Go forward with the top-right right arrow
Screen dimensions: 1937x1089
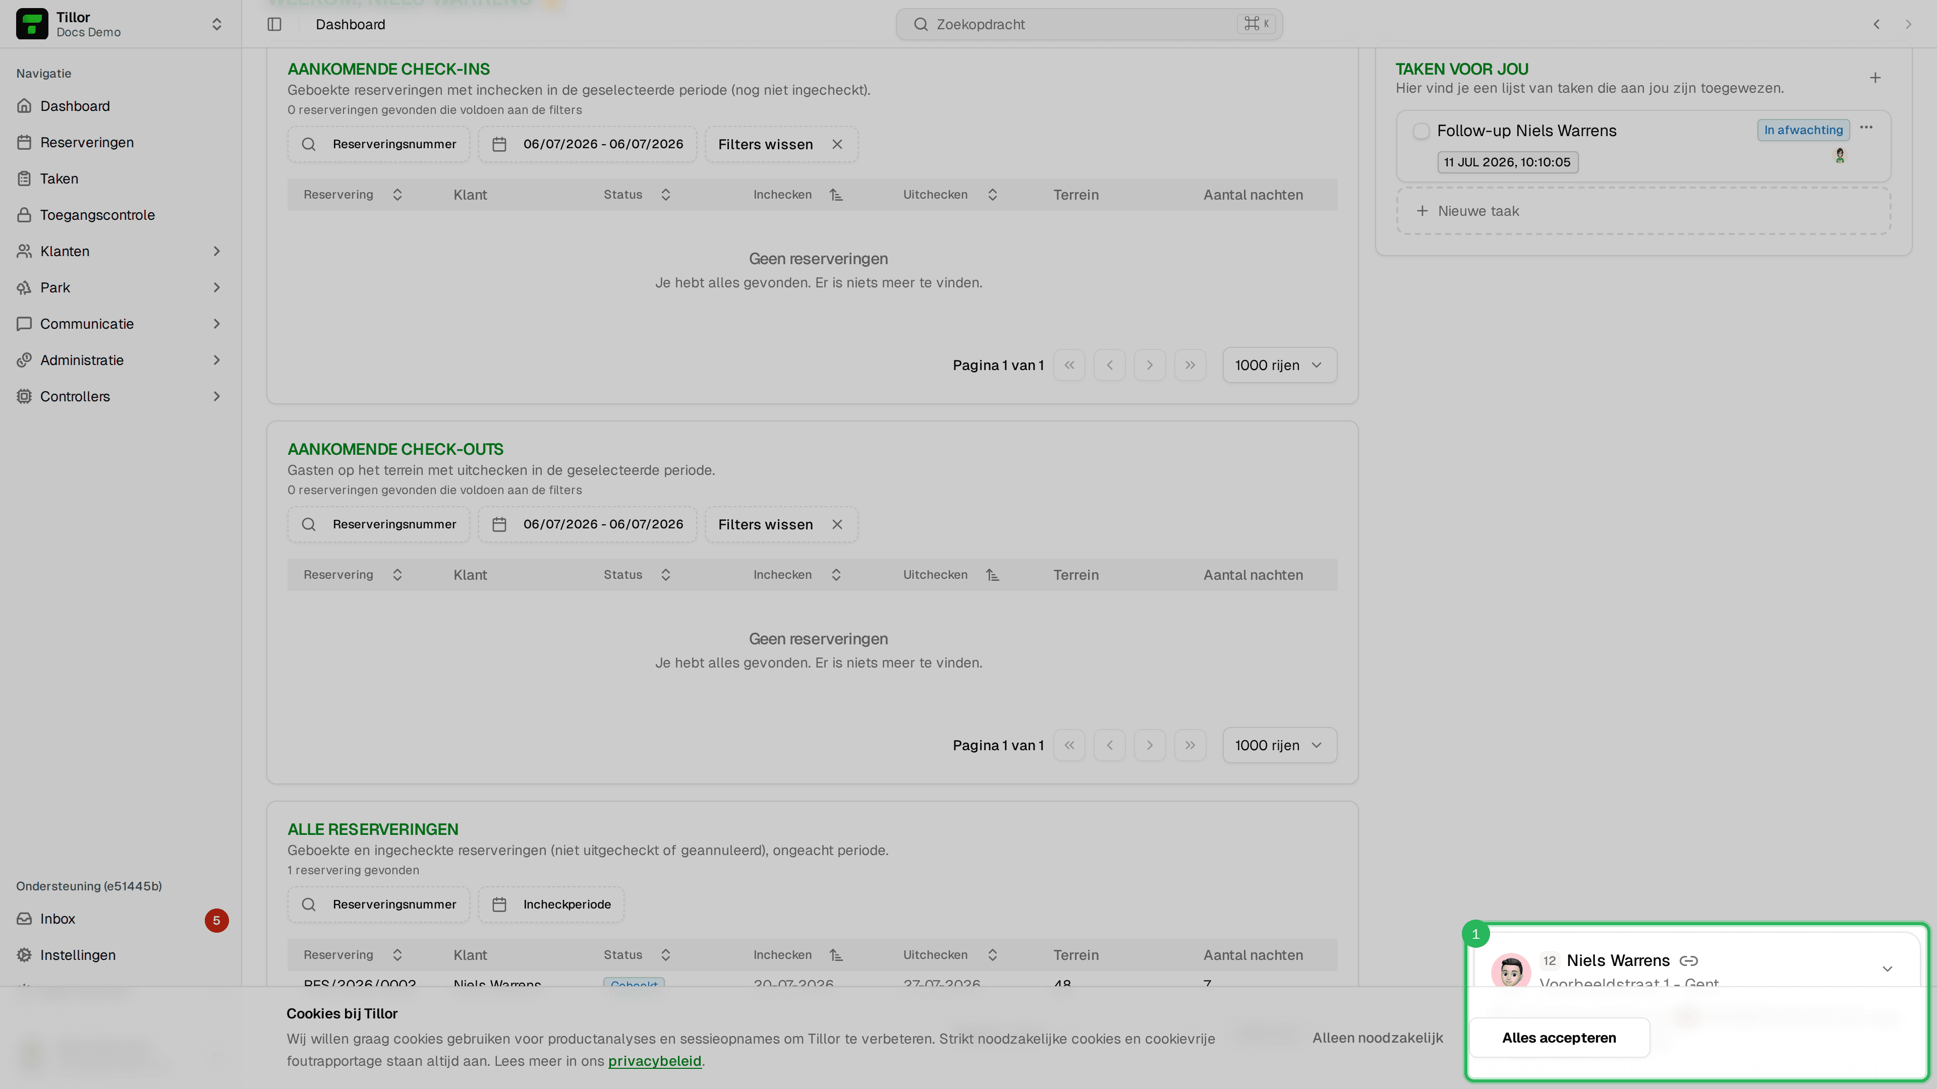(1908, 24)
